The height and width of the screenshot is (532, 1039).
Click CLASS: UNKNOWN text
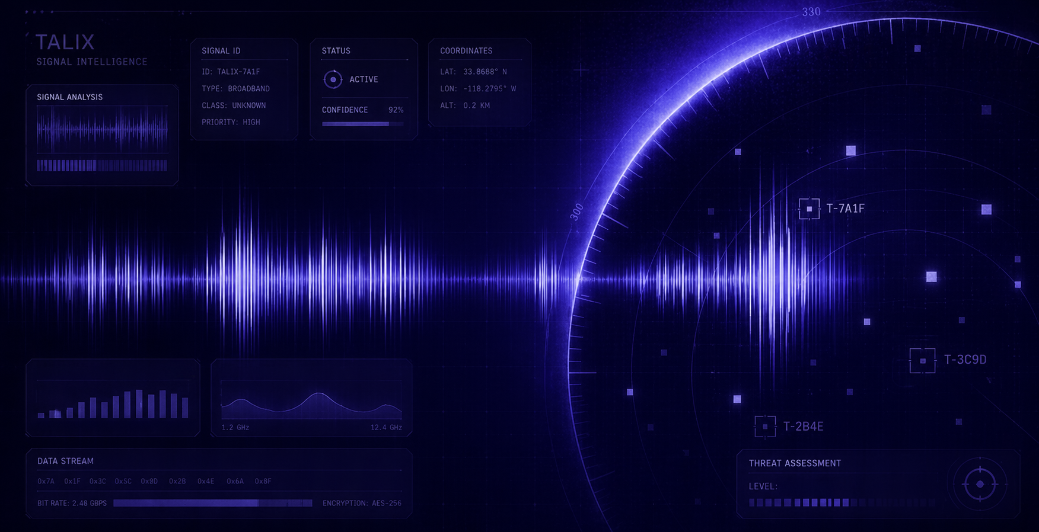(234, 105)
